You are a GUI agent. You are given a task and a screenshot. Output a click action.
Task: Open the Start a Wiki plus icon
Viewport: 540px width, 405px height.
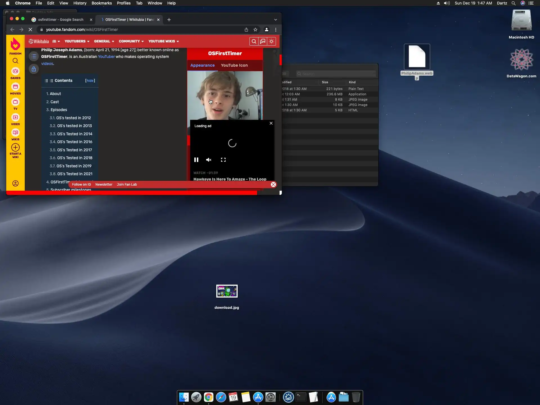(15, 148)
